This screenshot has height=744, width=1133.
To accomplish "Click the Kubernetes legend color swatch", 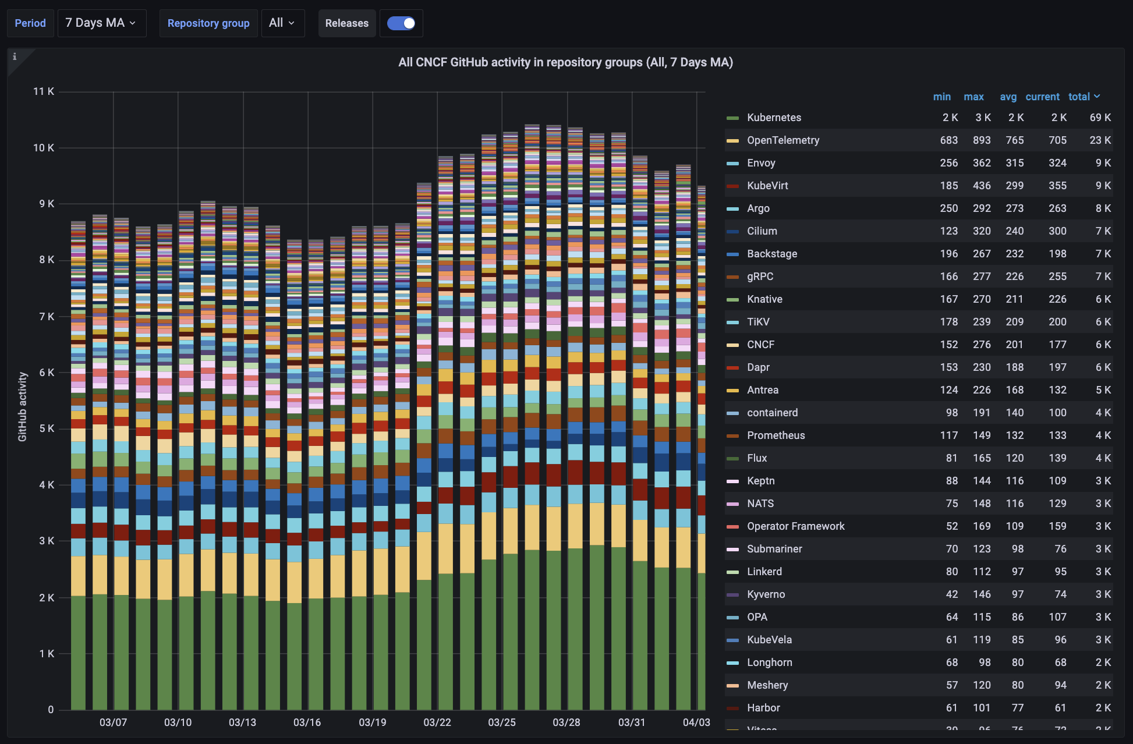I will pyautogui.click(x=732, y=118).
